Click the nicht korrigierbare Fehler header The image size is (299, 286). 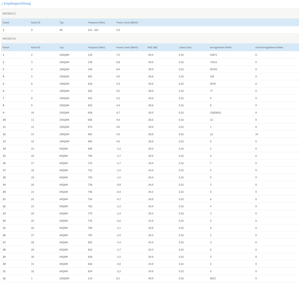(x=269, y=47)
